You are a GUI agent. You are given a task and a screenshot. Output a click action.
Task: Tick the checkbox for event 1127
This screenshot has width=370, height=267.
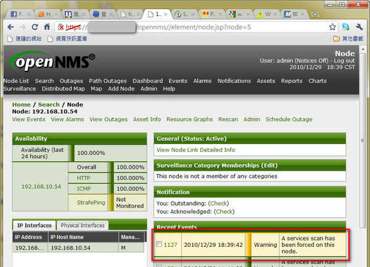coord(159,244)
